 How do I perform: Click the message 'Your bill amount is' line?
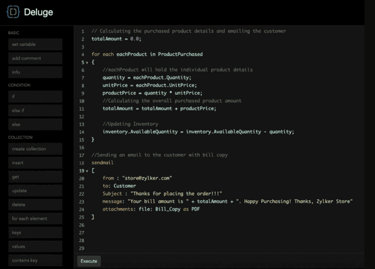coord(227,201)
